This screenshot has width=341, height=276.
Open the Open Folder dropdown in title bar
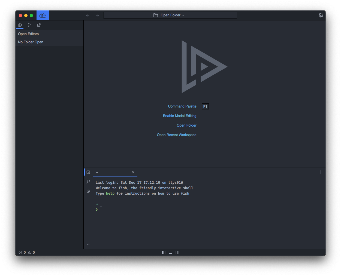pos(170,15)
